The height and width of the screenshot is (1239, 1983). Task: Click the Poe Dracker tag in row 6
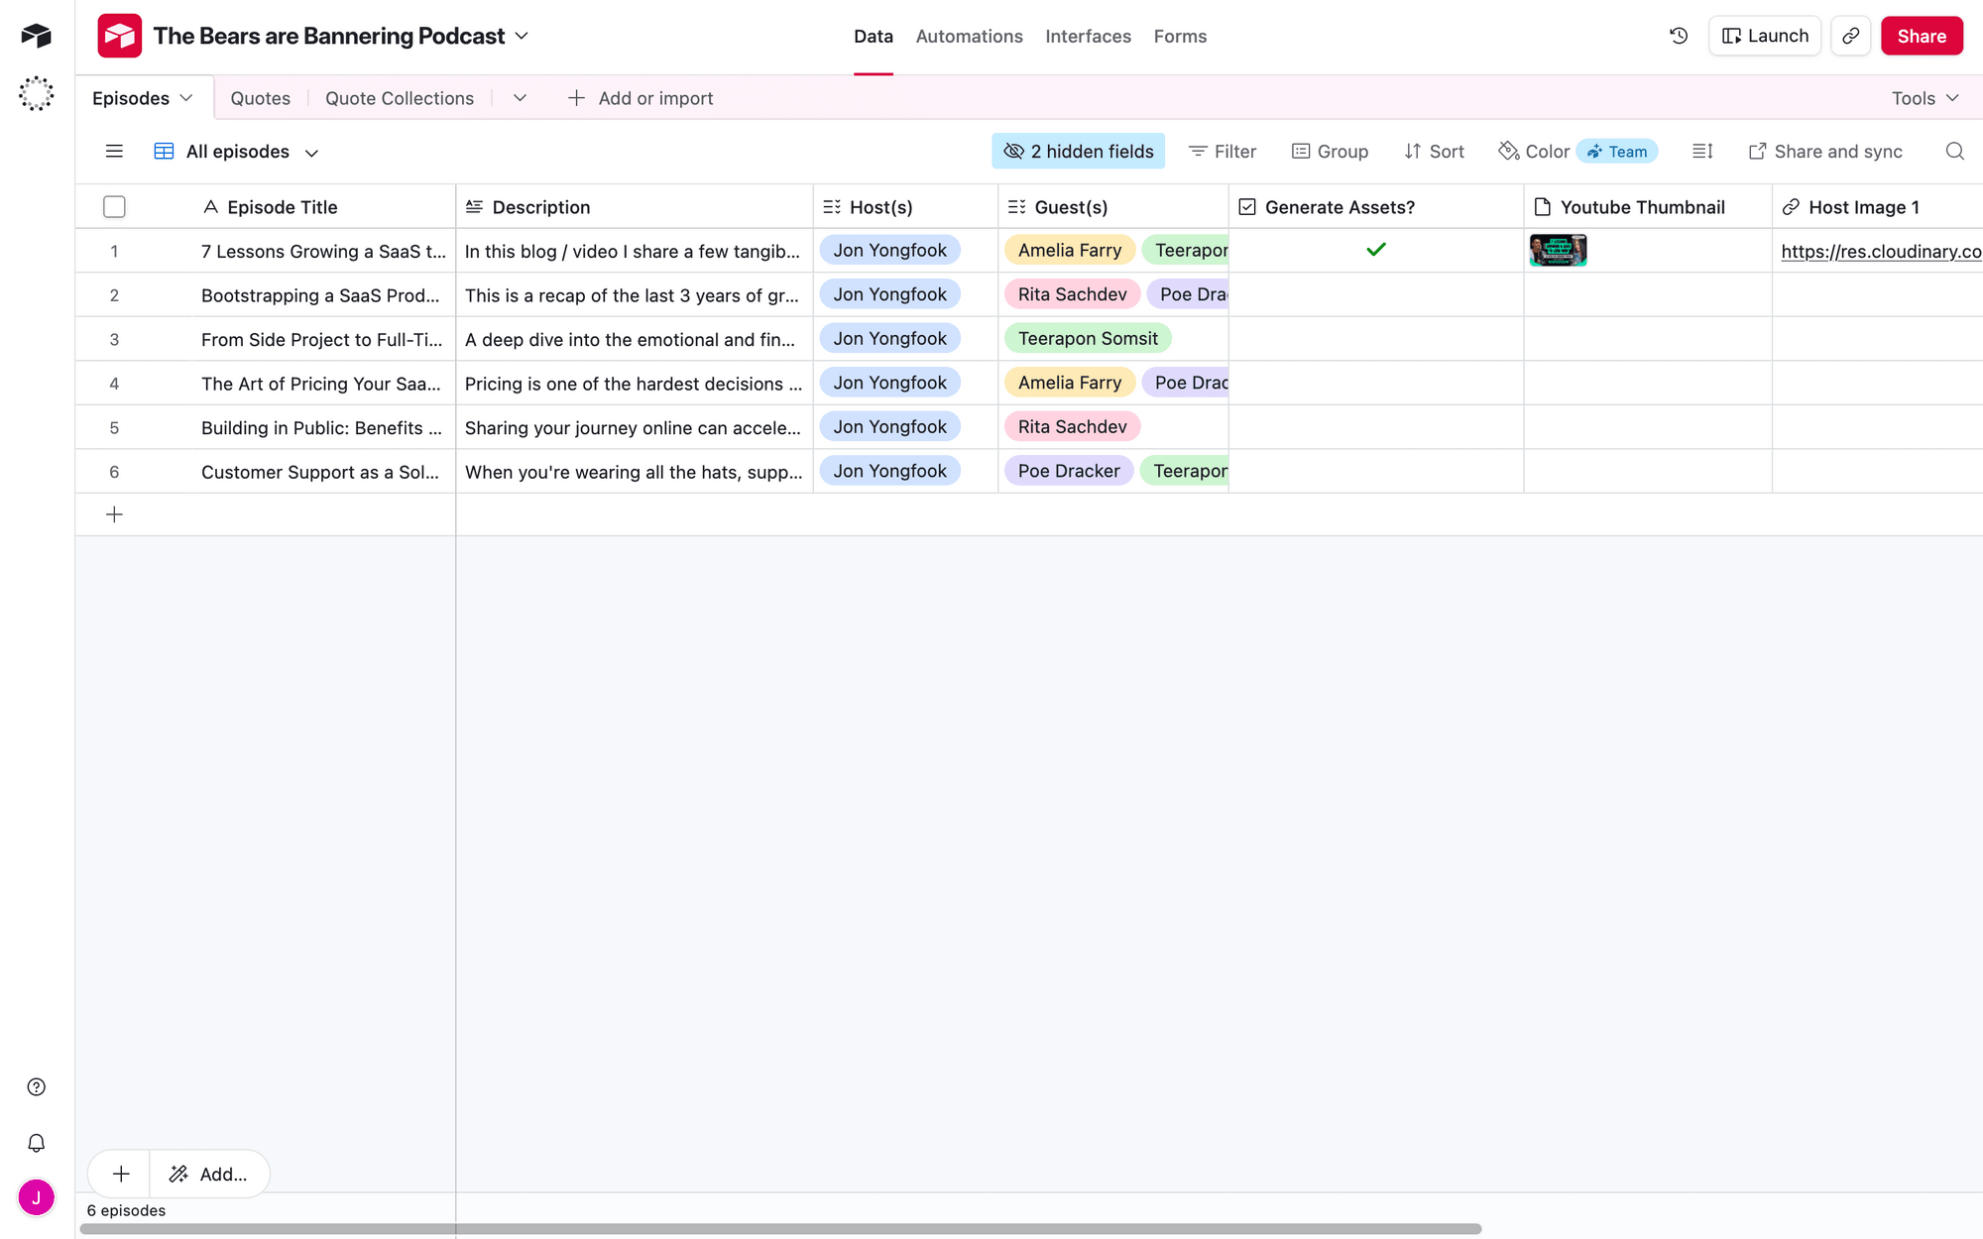1069,471
